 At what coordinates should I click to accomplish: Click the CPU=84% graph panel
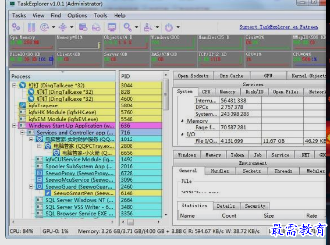coord(309,59)
